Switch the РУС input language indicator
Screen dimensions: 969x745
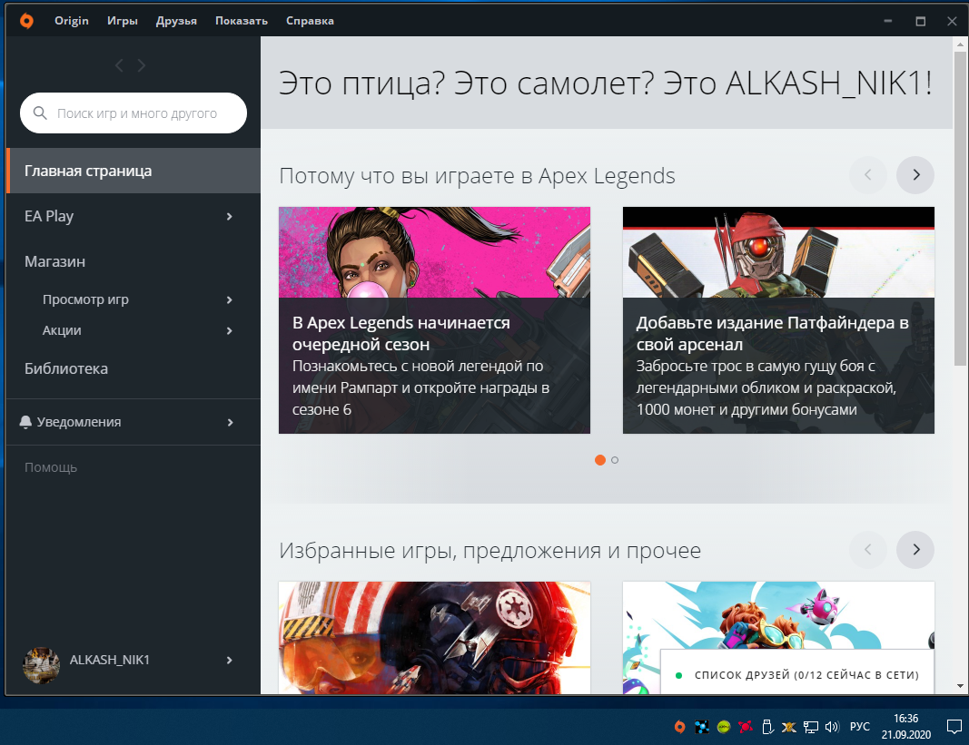click(x=860, y=727)
